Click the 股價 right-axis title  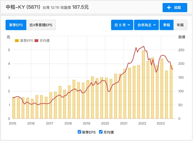182,37
